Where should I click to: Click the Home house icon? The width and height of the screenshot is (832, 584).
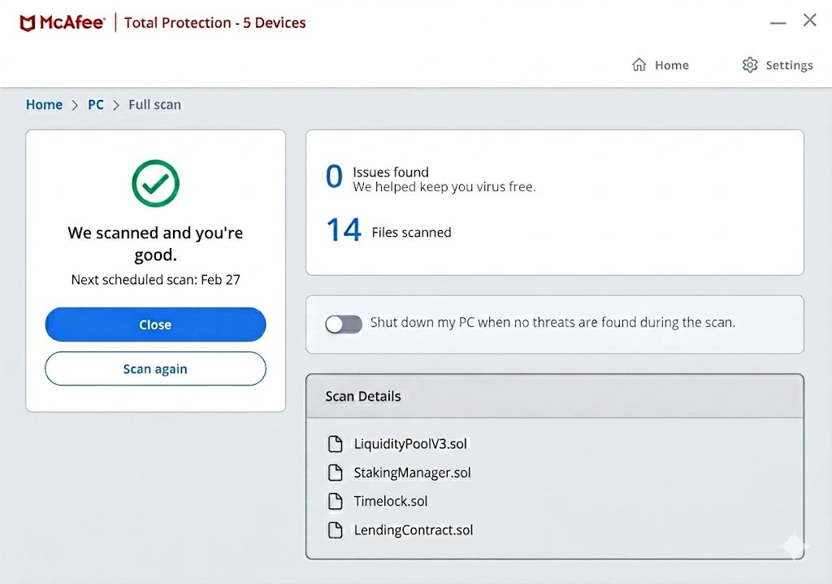pyautogui.click(x=639, y=65)
